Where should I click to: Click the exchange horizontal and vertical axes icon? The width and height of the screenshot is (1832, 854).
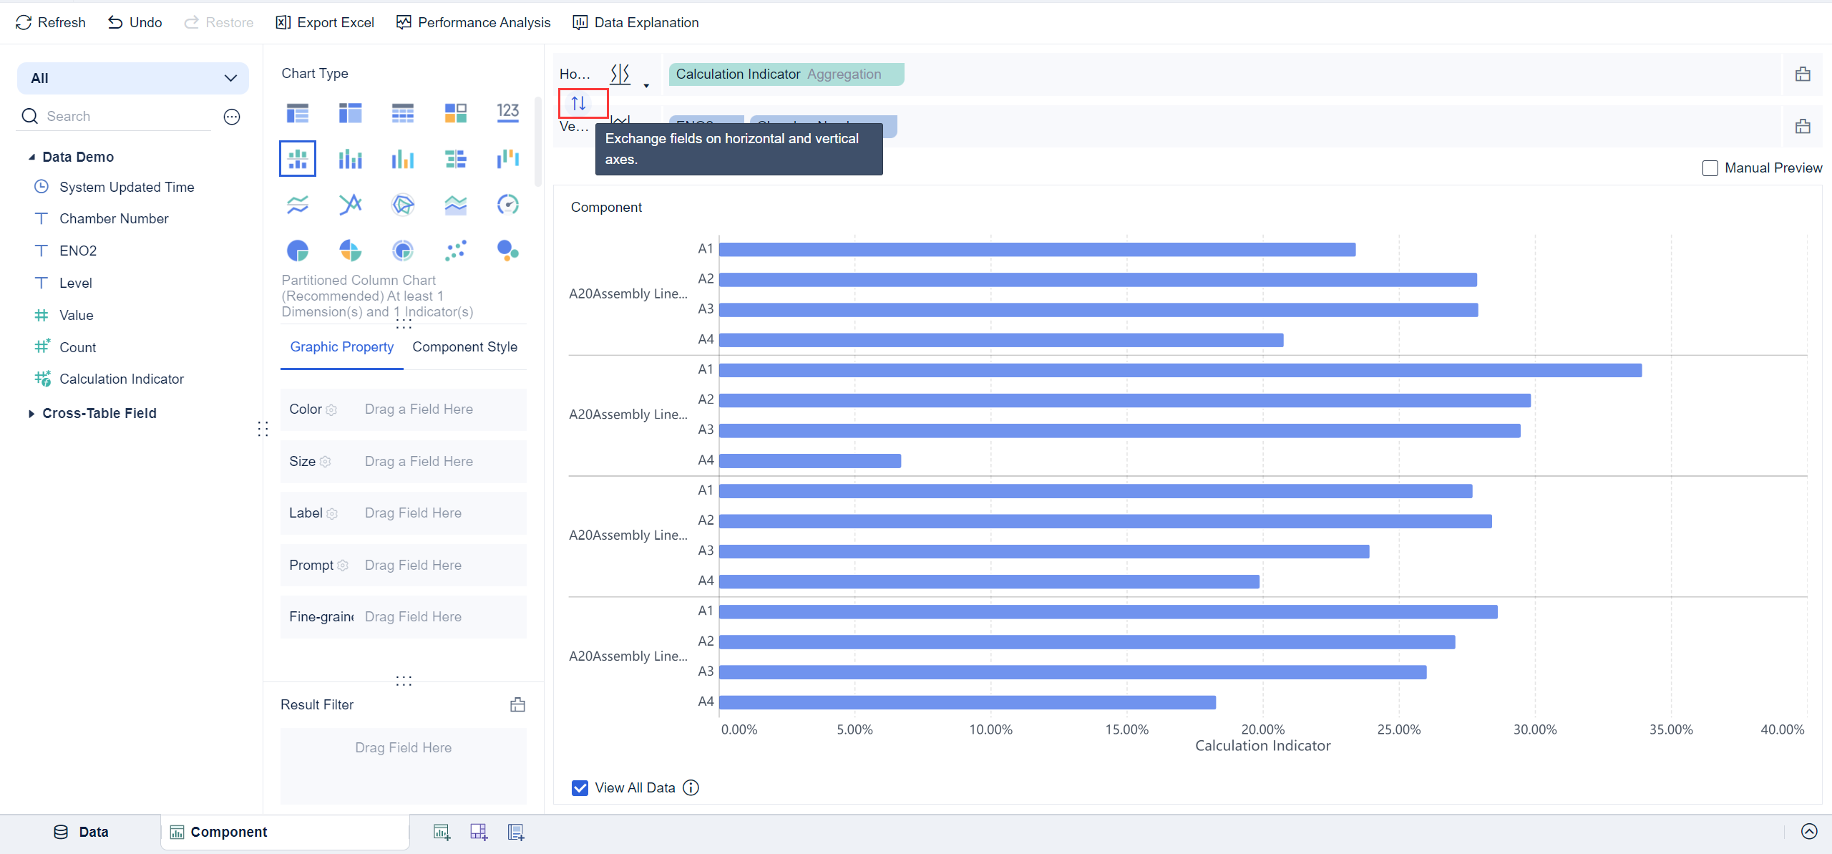coord(578,103)
